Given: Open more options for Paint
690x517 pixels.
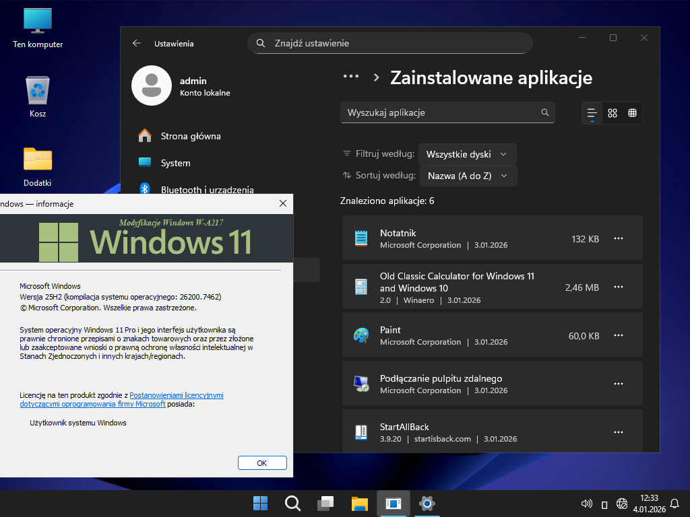Looking at the screenshot, I should pyautogui.click(x=618, y=335).
